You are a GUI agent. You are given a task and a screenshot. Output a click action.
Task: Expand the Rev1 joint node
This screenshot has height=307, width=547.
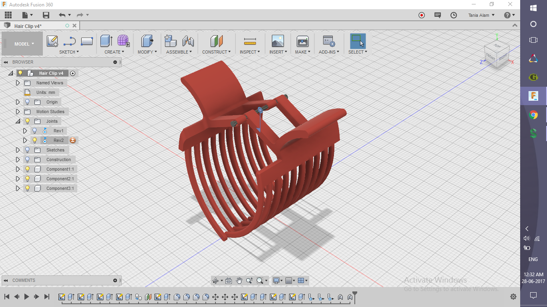coord(25,131)
